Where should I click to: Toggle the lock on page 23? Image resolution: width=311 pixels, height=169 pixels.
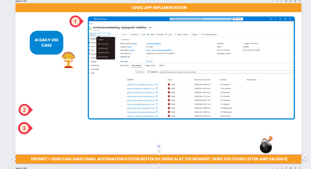click(286, 1)
